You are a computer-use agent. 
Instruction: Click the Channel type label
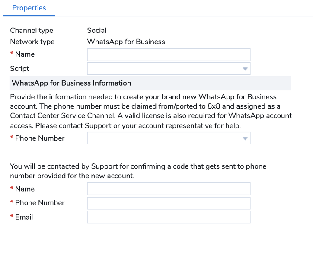click(x=32, y=31)
